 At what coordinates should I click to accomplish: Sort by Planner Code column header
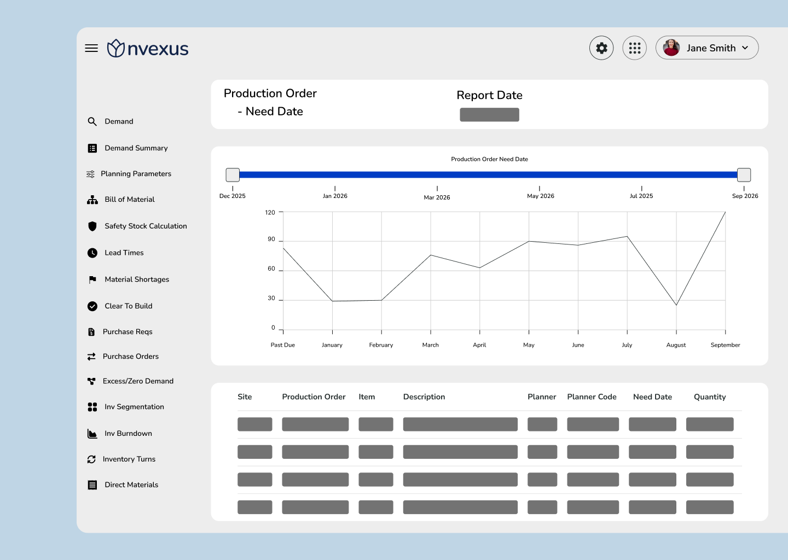pos(592,397)
